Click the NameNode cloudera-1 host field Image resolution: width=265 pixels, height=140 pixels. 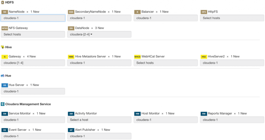pyautogui.click(x=33, y=18)
